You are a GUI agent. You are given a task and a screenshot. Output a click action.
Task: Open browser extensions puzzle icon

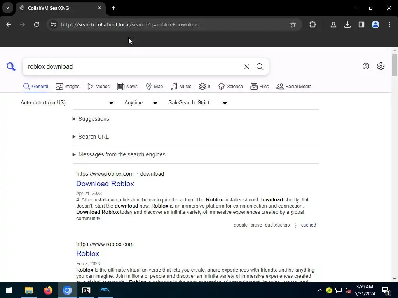coord(313,24)
